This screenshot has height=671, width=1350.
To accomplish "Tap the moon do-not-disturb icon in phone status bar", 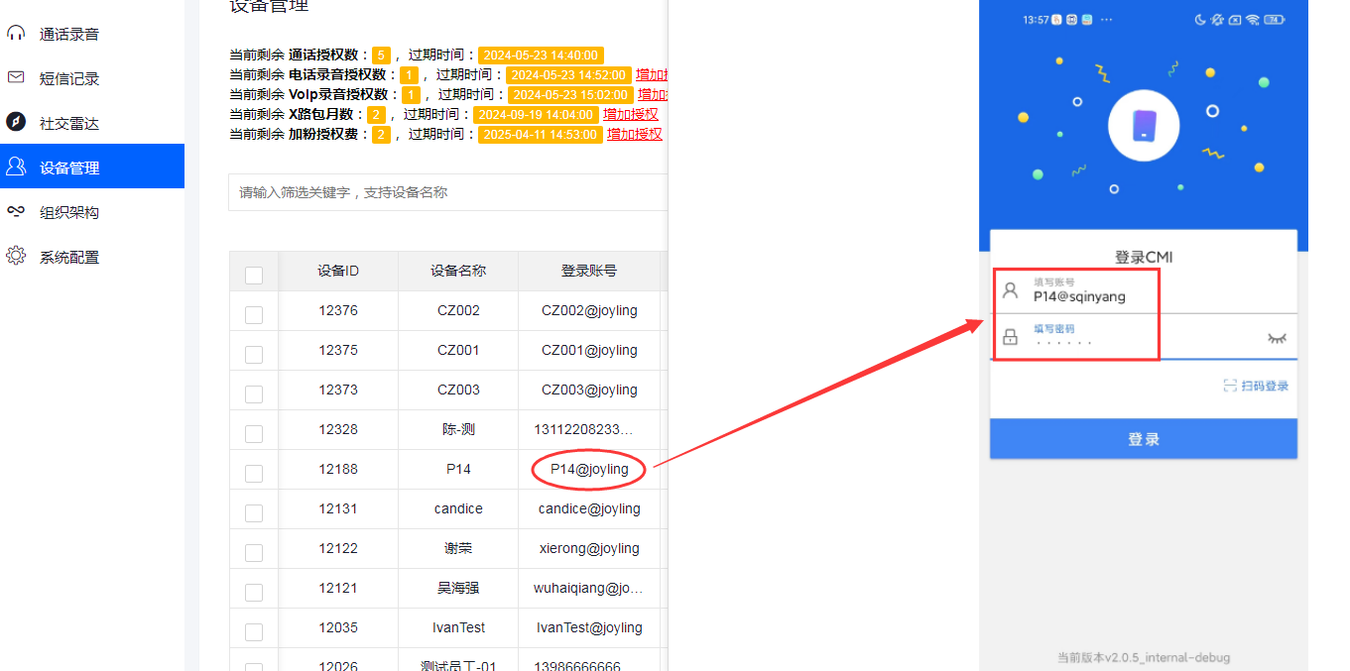I will pos(1200,19).
